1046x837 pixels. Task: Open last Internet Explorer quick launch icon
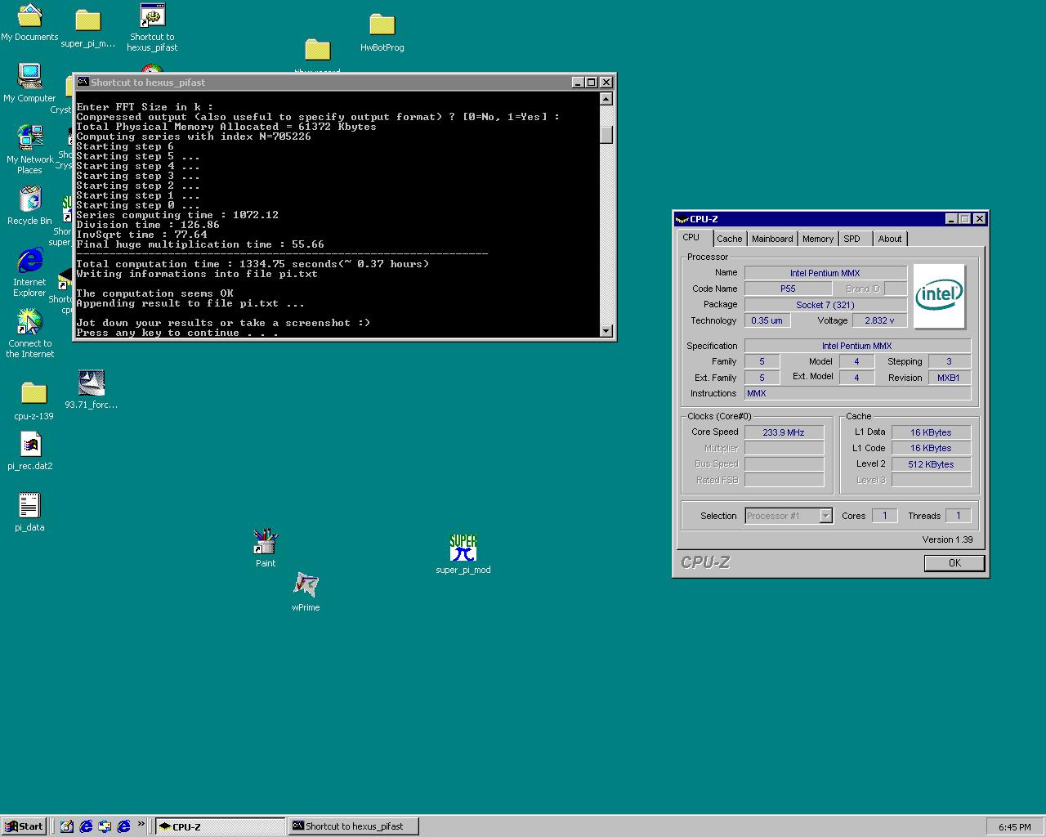(x=123, y=826)
